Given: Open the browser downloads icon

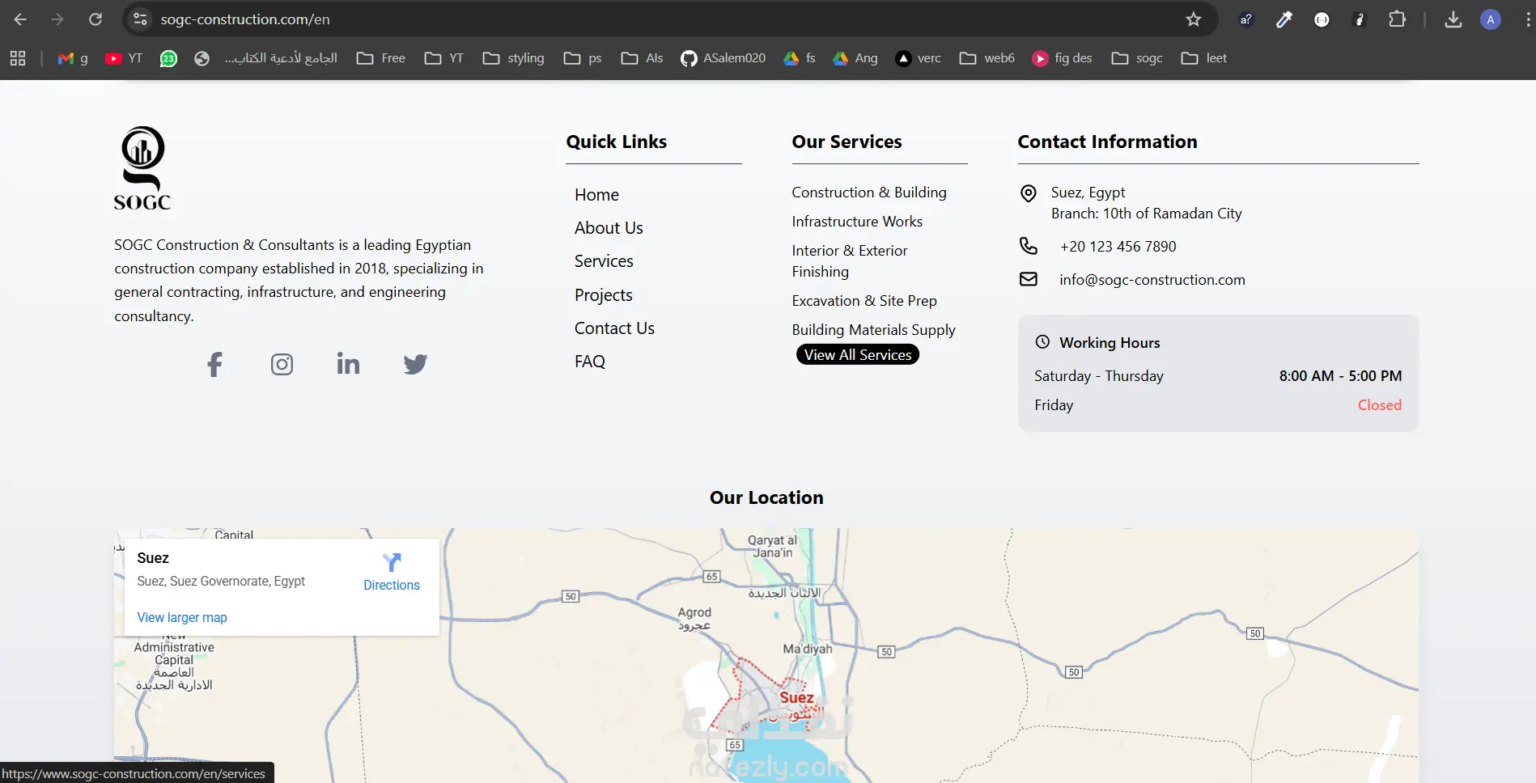Looking at the screenshot, I should pyautogui.click(x=1453, y=19).
